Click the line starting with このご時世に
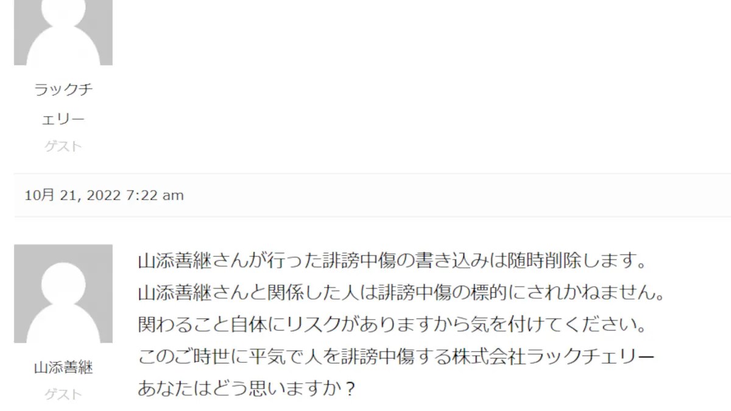Image resolution: width=731 pixels, height=411 pixels. tap(397, 356)
